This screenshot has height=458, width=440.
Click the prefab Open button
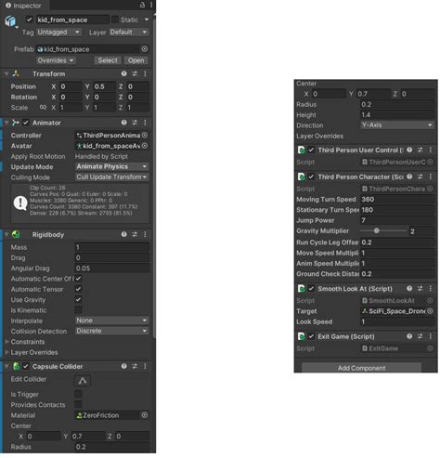tap(136, 60)
